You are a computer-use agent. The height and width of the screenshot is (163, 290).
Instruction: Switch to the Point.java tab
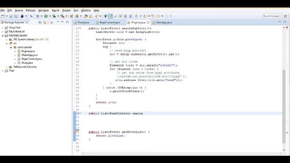point(82,23)
